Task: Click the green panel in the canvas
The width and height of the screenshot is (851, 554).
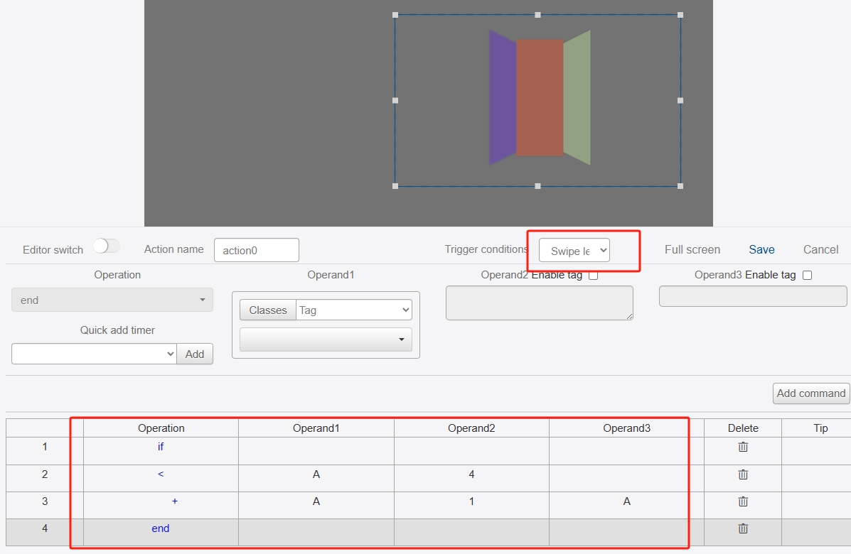Action: 577,97
